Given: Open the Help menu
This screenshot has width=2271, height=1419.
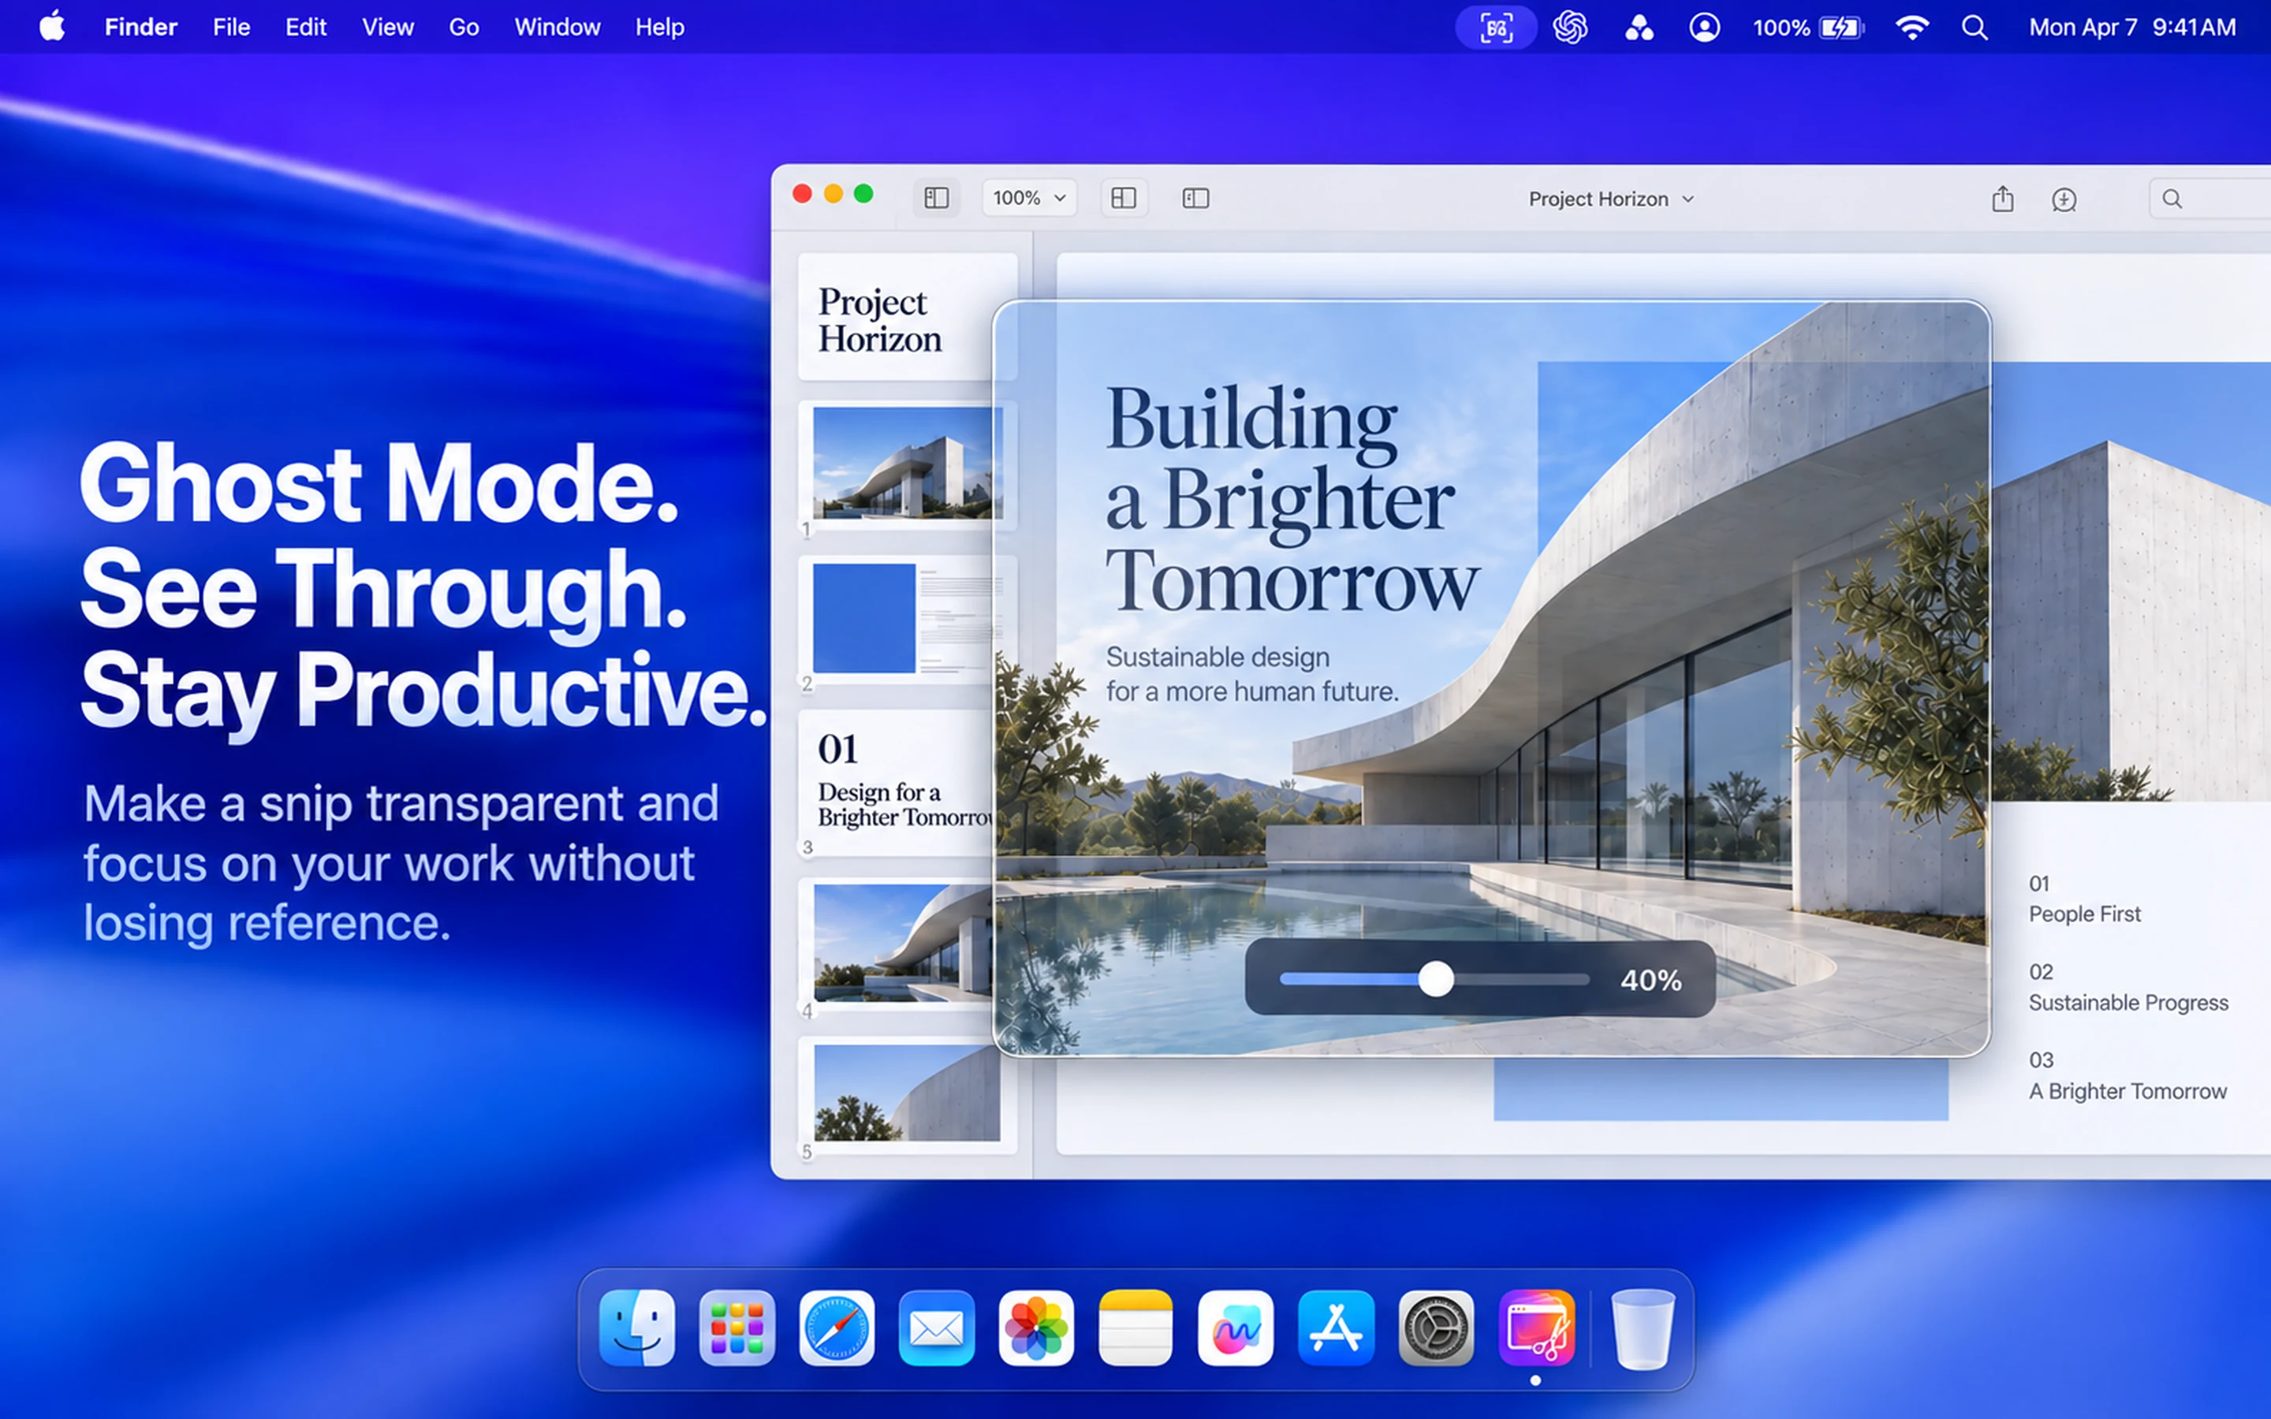Looking at the screenshot, I should tap(660, 28).
